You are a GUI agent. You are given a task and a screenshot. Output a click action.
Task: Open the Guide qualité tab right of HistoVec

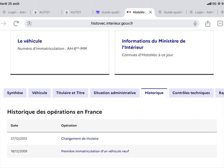click(171, 12)
